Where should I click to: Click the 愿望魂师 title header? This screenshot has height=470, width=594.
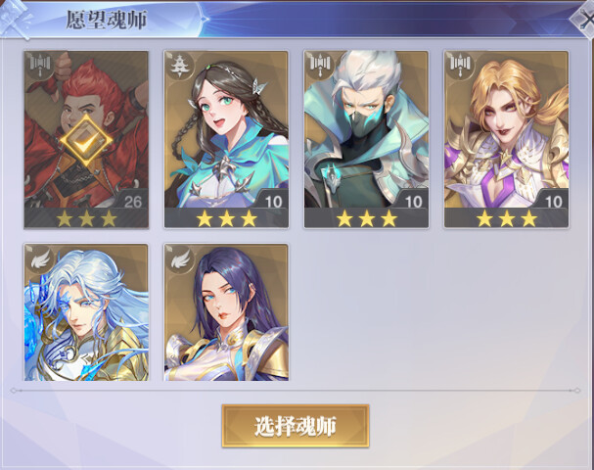[107, 20]
